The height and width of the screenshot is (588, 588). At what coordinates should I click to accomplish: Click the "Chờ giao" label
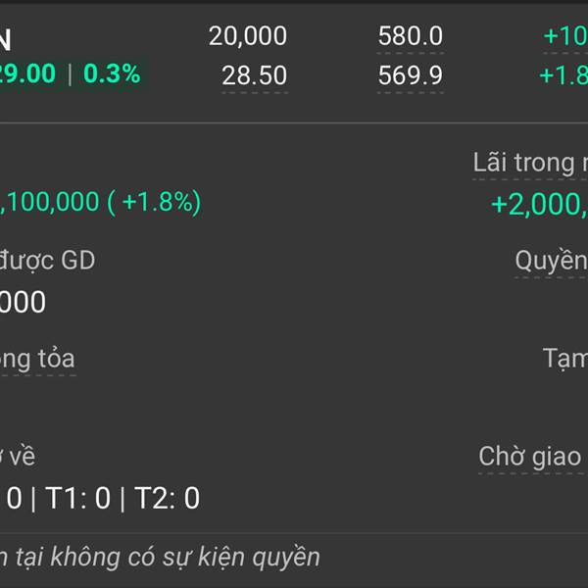(530, 457)
